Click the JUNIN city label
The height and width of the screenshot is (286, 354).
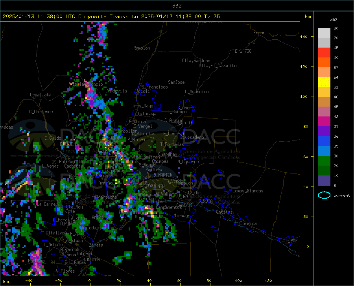pyautogui.click(x=159, y=186)
